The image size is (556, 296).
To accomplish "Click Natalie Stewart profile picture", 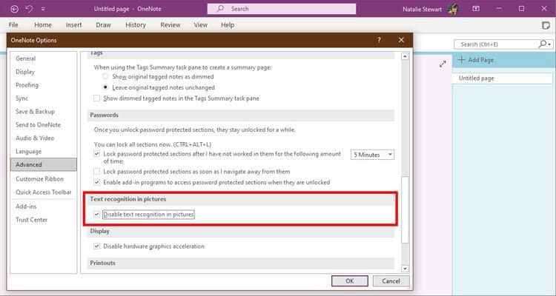I will click(x=453, y=9).
